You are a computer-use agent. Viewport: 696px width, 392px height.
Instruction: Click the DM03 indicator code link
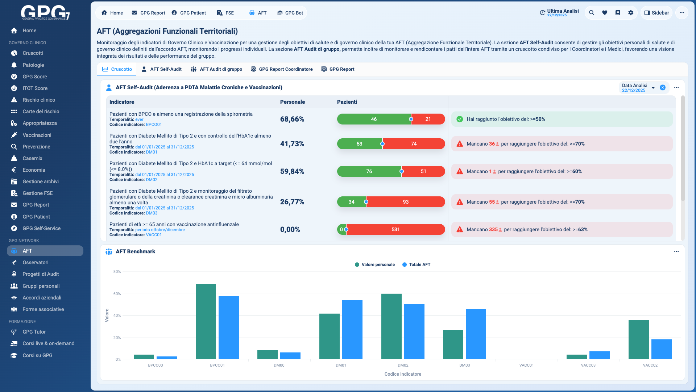point(152,213)
